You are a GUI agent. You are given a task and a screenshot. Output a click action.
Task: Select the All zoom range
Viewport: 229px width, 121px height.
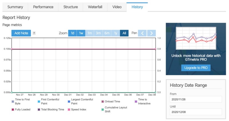pos(124,33)
